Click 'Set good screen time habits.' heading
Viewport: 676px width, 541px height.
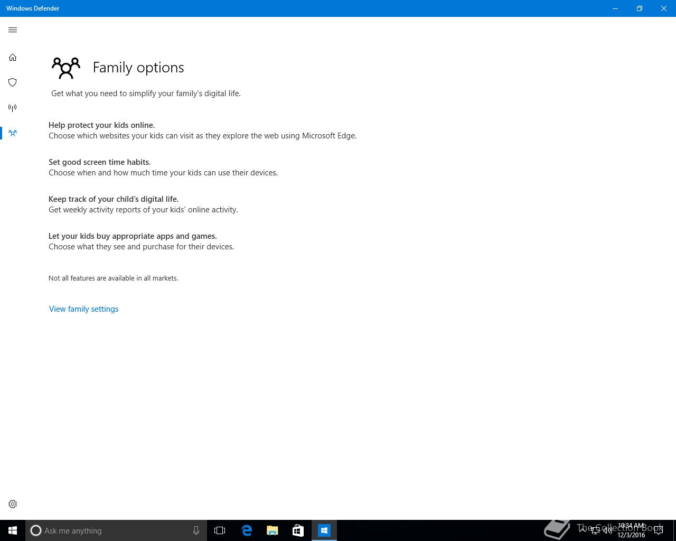pyautogui.click(x=99, y=162)
